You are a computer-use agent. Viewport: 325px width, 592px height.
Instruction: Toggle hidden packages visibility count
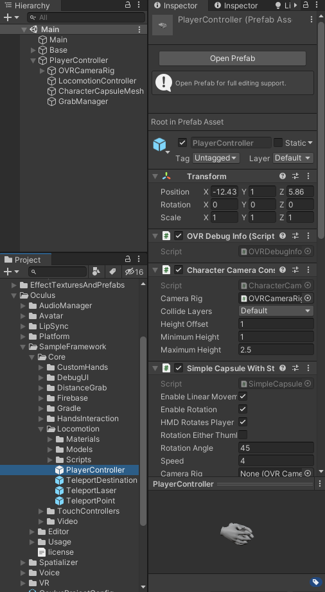pos(134,272)
